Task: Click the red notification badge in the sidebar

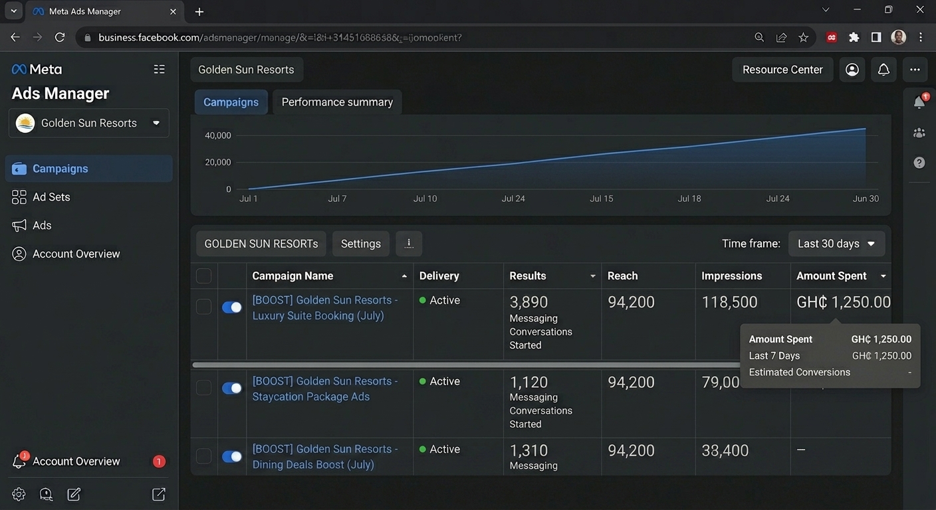Action: coord(159,462)
